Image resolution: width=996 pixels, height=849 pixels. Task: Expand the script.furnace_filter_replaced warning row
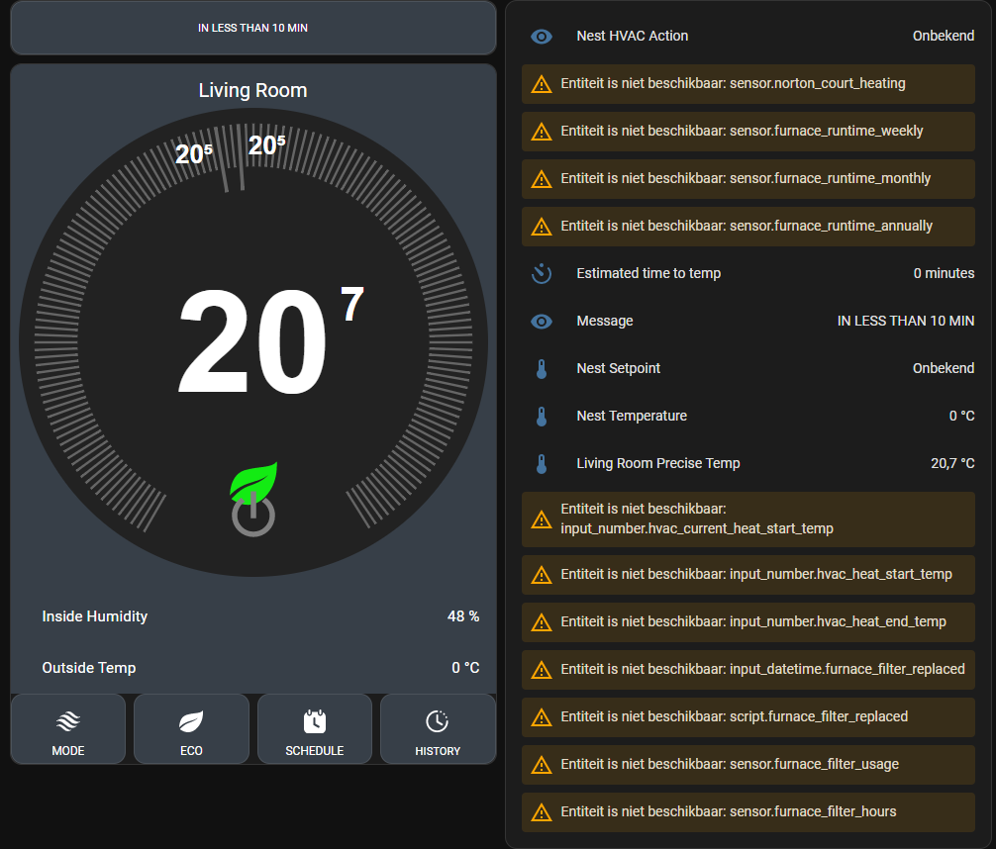[747, 716]
